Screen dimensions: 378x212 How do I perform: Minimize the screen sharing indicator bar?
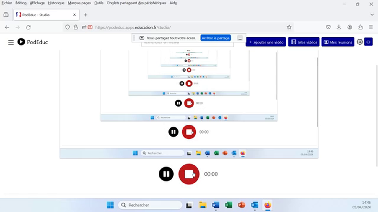240,38
